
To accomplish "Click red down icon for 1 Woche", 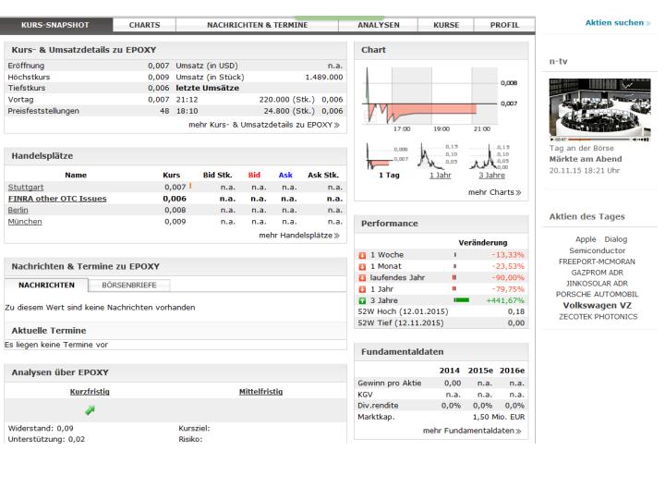I will point(362,255).
